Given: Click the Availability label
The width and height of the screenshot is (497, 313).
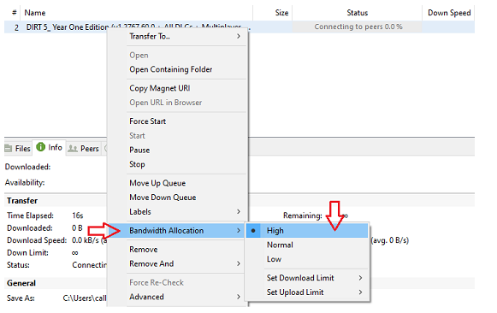Looking at the screenshot, I should (25, 183).
